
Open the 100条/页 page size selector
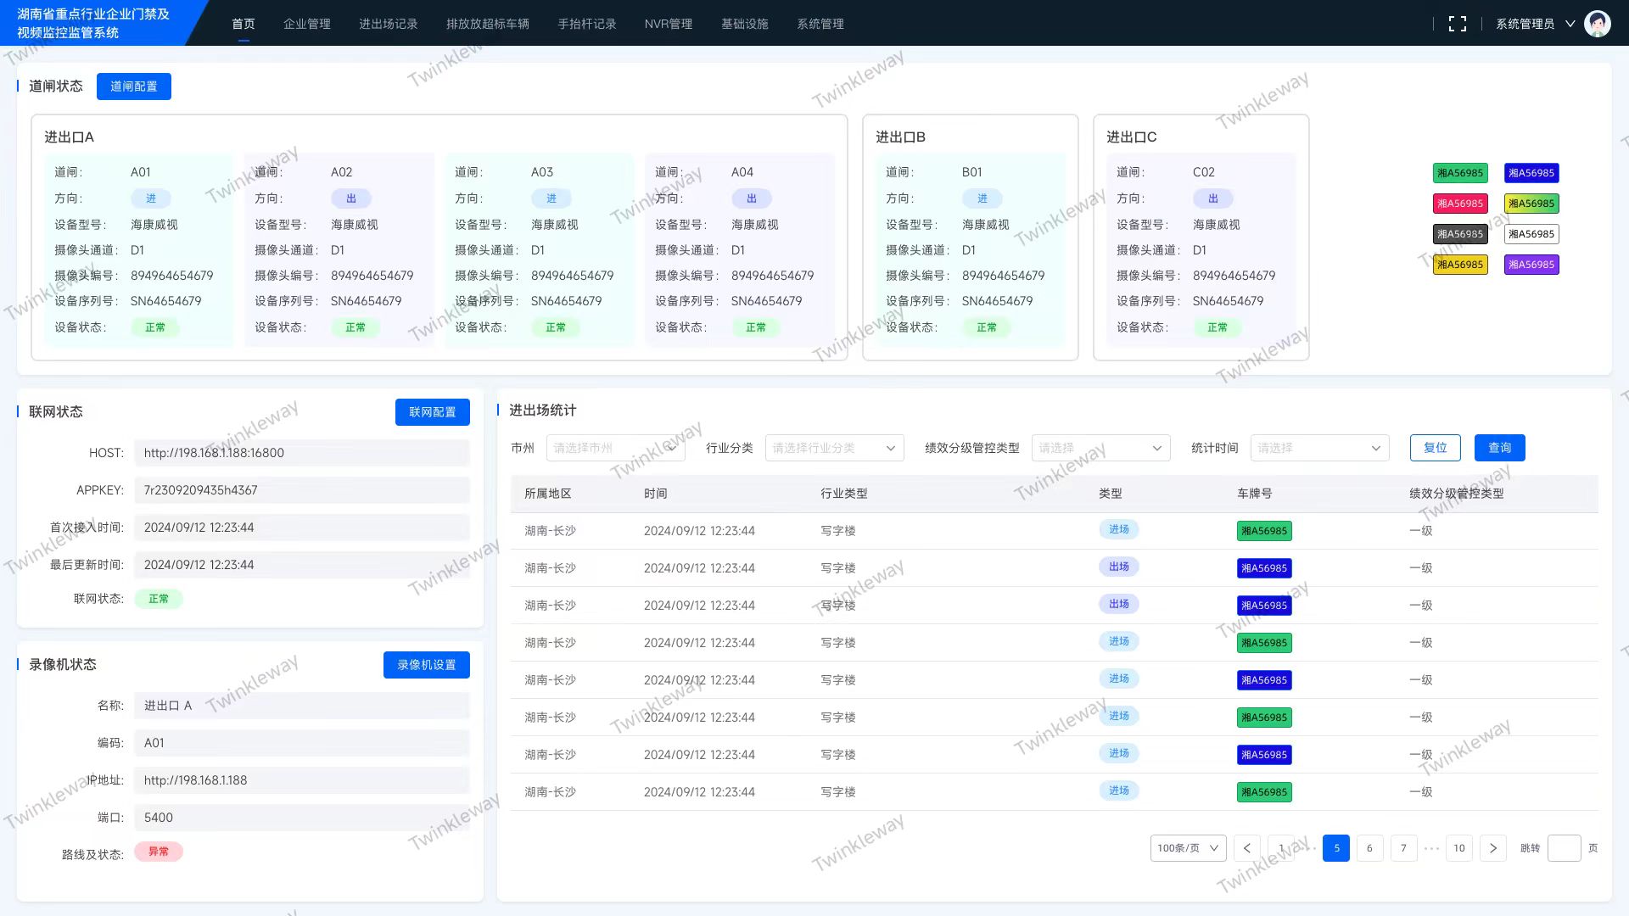(x=1187, y=848)
